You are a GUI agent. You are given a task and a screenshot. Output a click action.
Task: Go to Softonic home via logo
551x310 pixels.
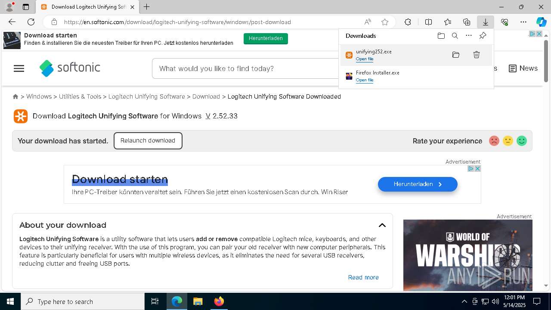click(x=70, y=68)
